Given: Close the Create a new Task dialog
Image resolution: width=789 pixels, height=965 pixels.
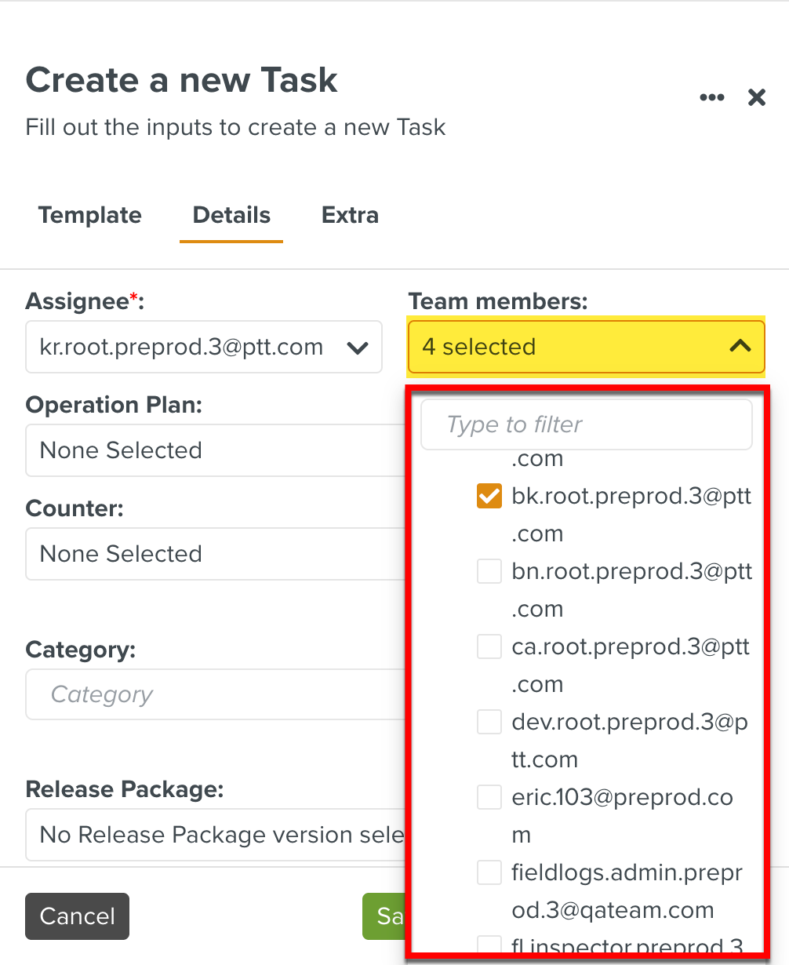Looking at the screenshot, I should click(x=756, y=97).
